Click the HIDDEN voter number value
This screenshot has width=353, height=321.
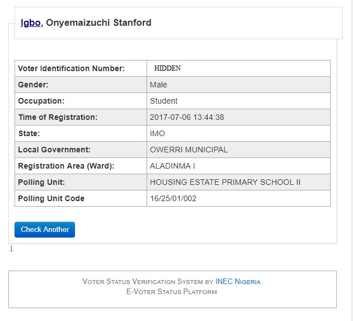167,68
